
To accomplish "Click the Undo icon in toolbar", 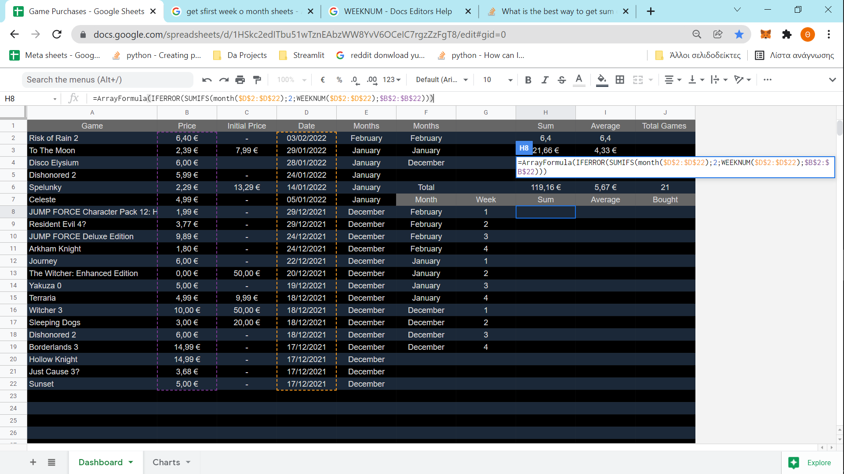I will (x=207, y=80).
